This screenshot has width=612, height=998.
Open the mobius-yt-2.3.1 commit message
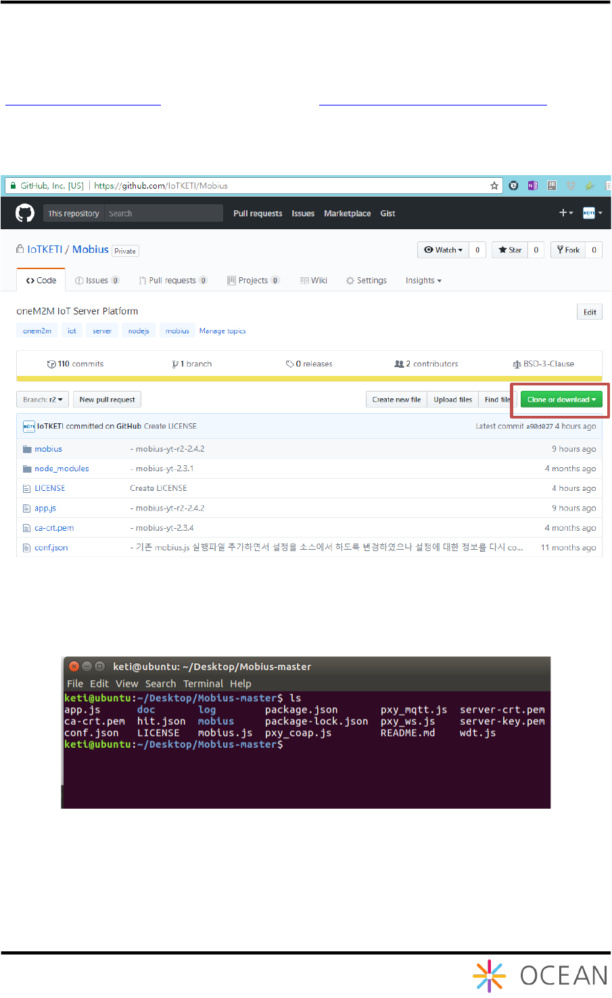(x=162, y=469)
